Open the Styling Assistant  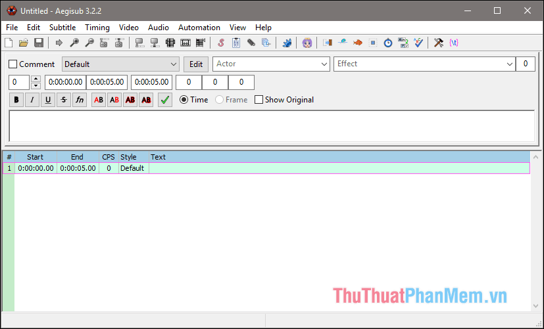[x=343, y=43]
